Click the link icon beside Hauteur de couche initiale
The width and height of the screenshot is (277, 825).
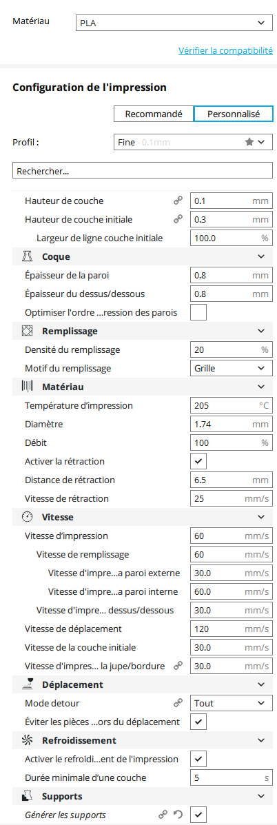point(178,219)
